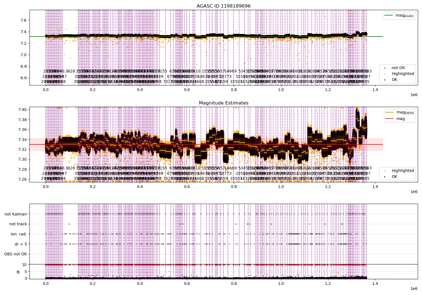Click the "1.4" x-axis tick of top plot
422x295 pixels.
(x=375, y=89)
